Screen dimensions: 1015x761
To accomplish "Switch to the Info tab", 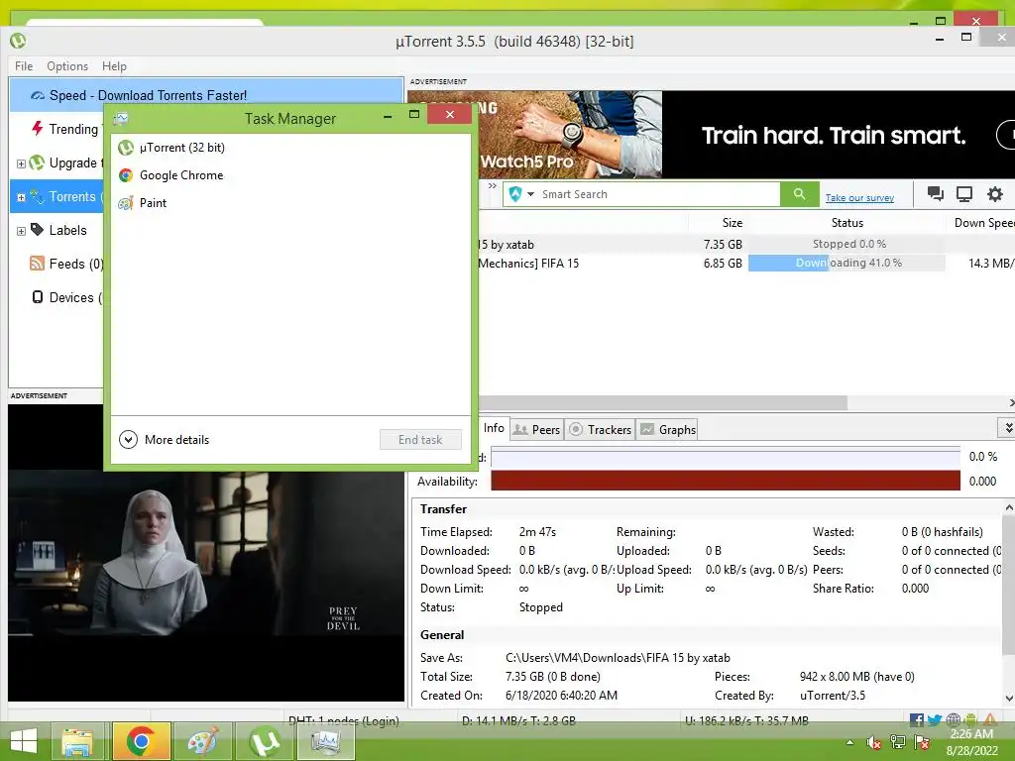I will (x=494, y=428).
